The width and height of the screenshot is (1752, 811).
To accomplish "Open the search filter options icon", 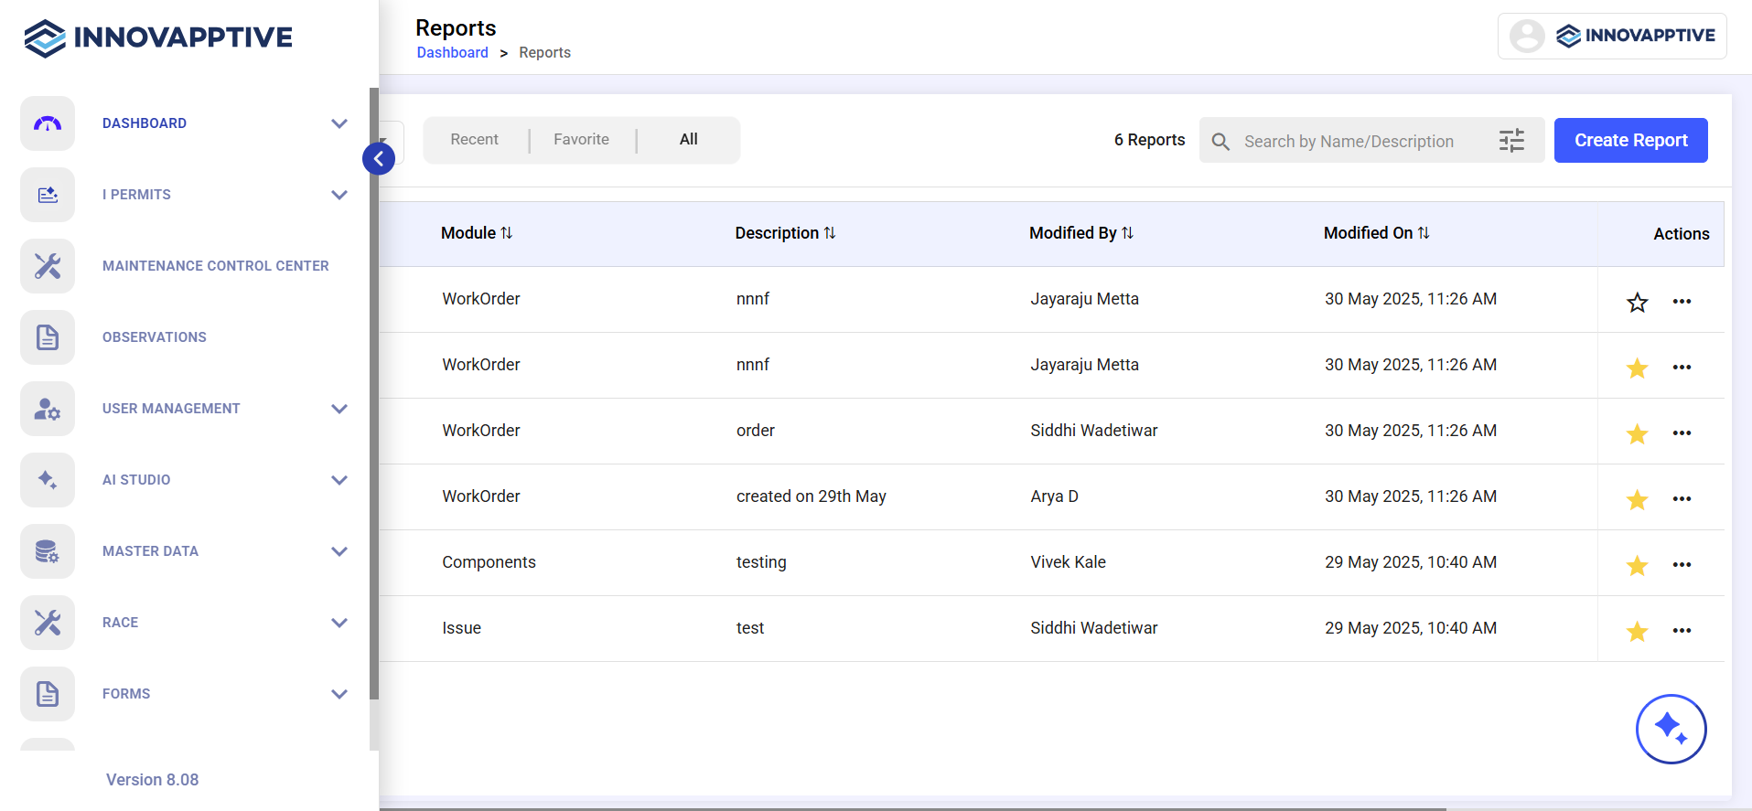I will 1511,141.
